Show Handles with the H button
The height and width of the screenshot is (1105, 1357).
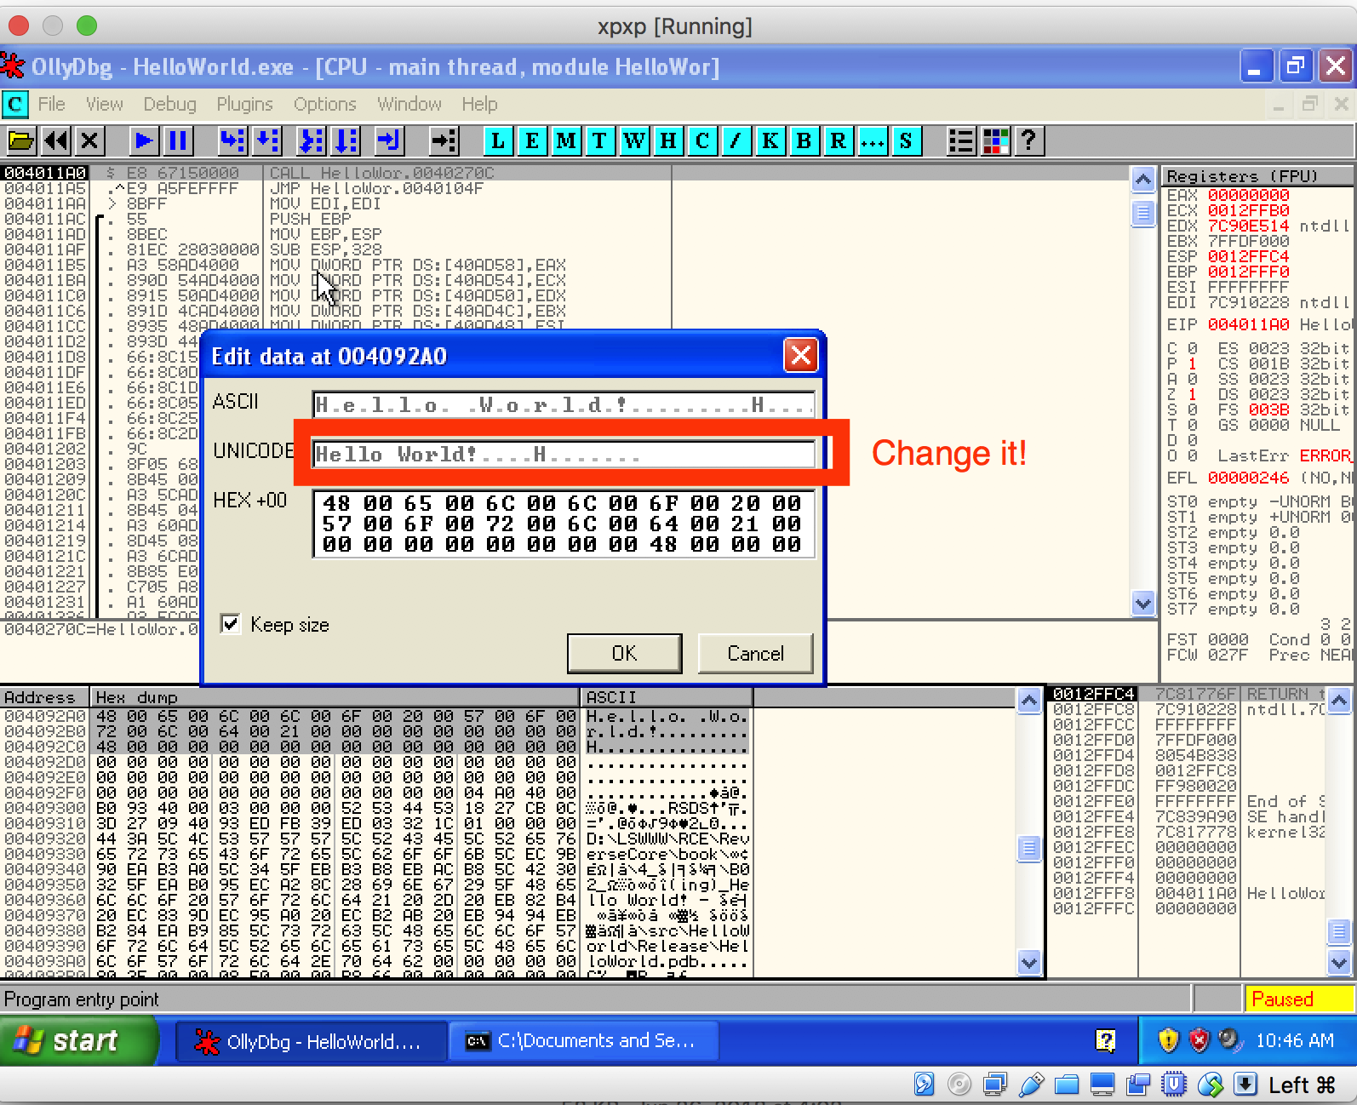668,140
